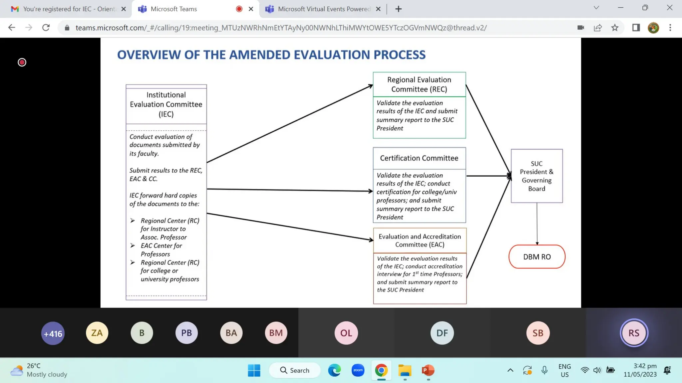Open Zoom from the taskbar
682x383 pixels.
[358, 370]
